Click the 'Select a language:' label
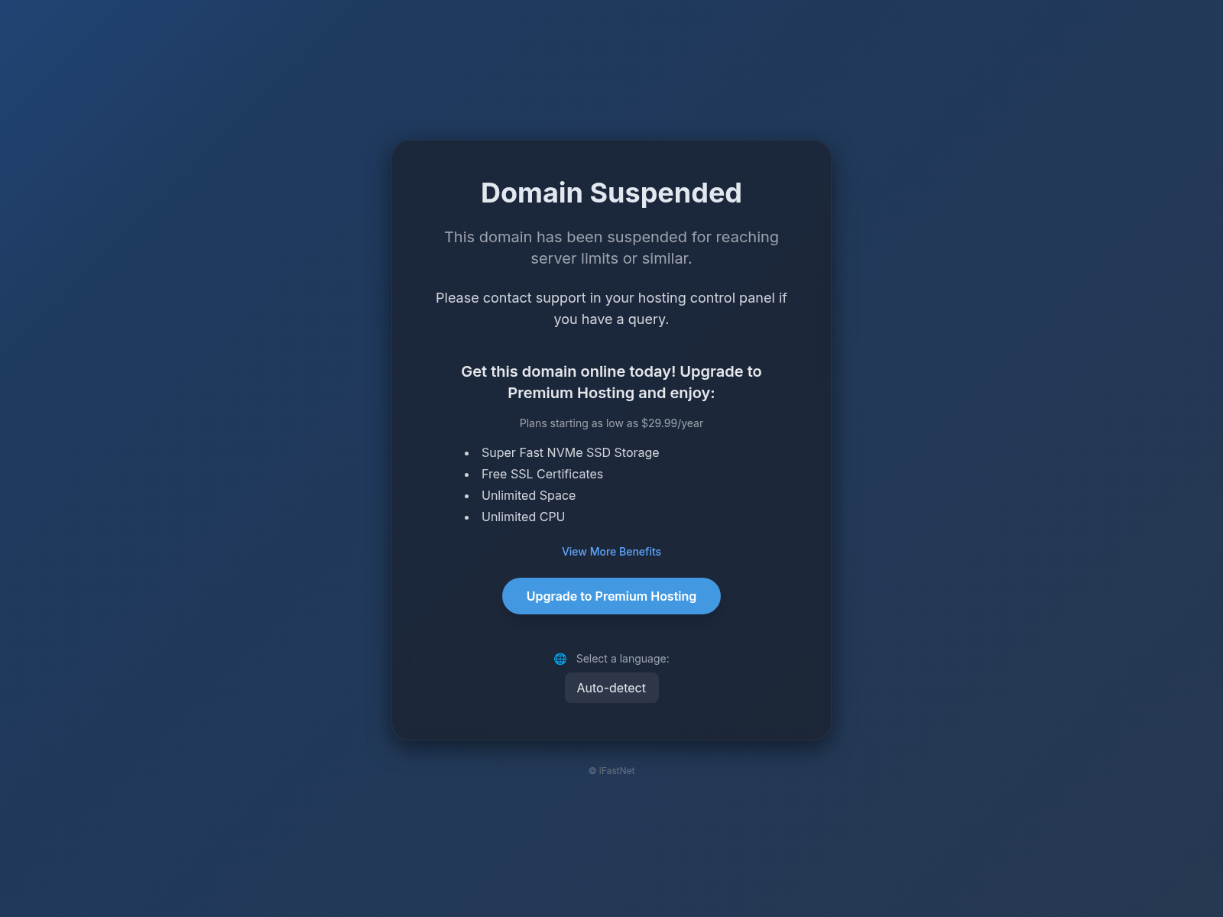The width and height of the screenshot is (1223, 917). pyautogui.click(x=622, y=659)
